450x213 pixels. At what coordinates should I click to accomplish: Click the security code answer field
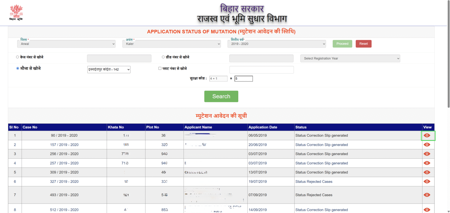pos(243,78)
